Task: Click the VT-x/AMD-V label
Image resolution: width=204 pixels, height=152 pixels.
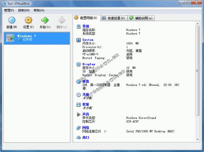Action: (x=91, y=54)
